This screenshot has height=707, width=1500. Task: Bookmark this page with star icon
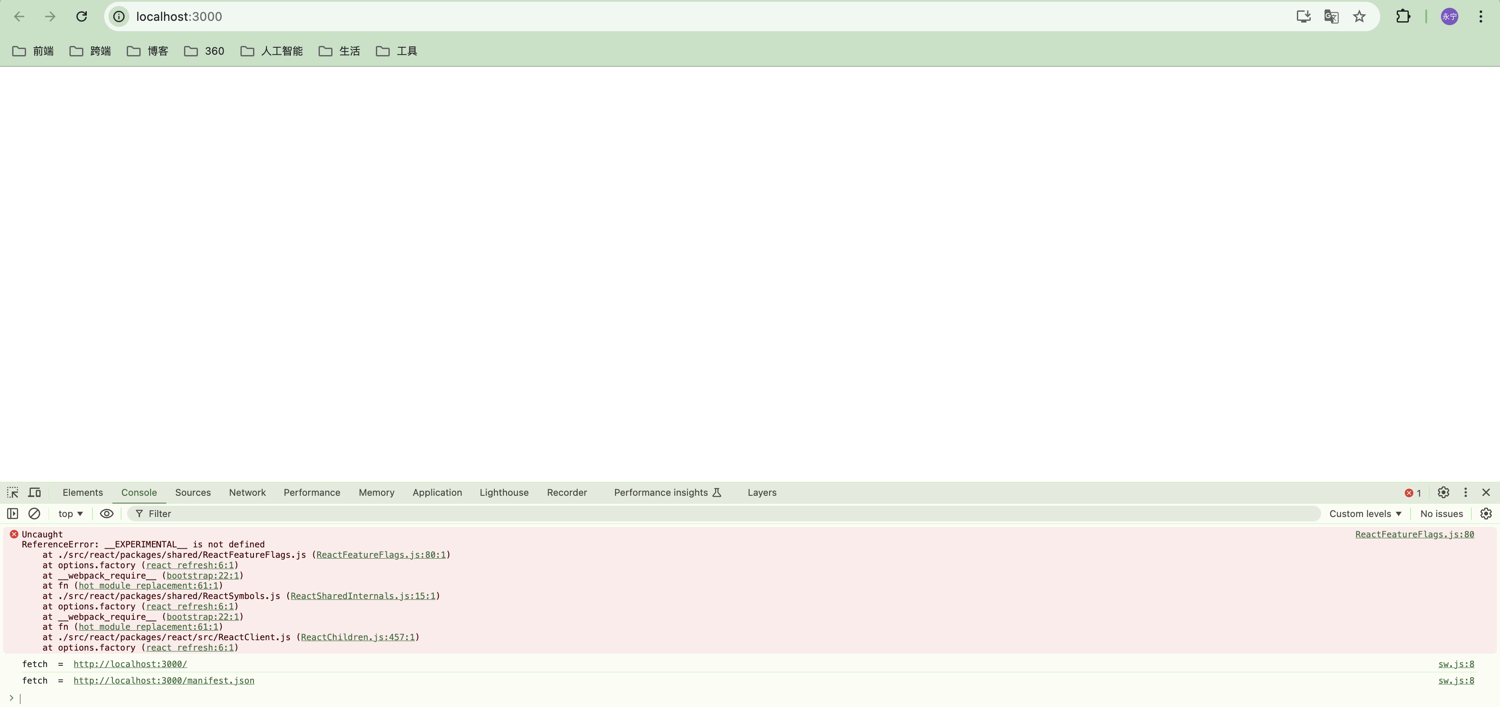coord(1359,16)
